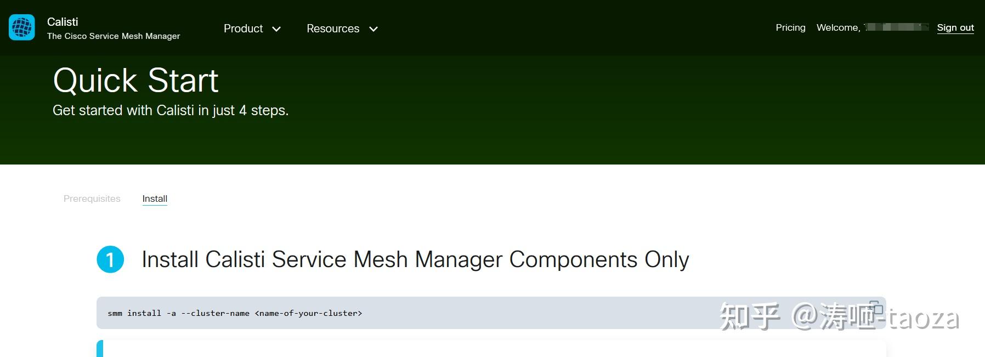The image size is (985, 357).
Task: Select the Install tab
Action: click(155, 199)
